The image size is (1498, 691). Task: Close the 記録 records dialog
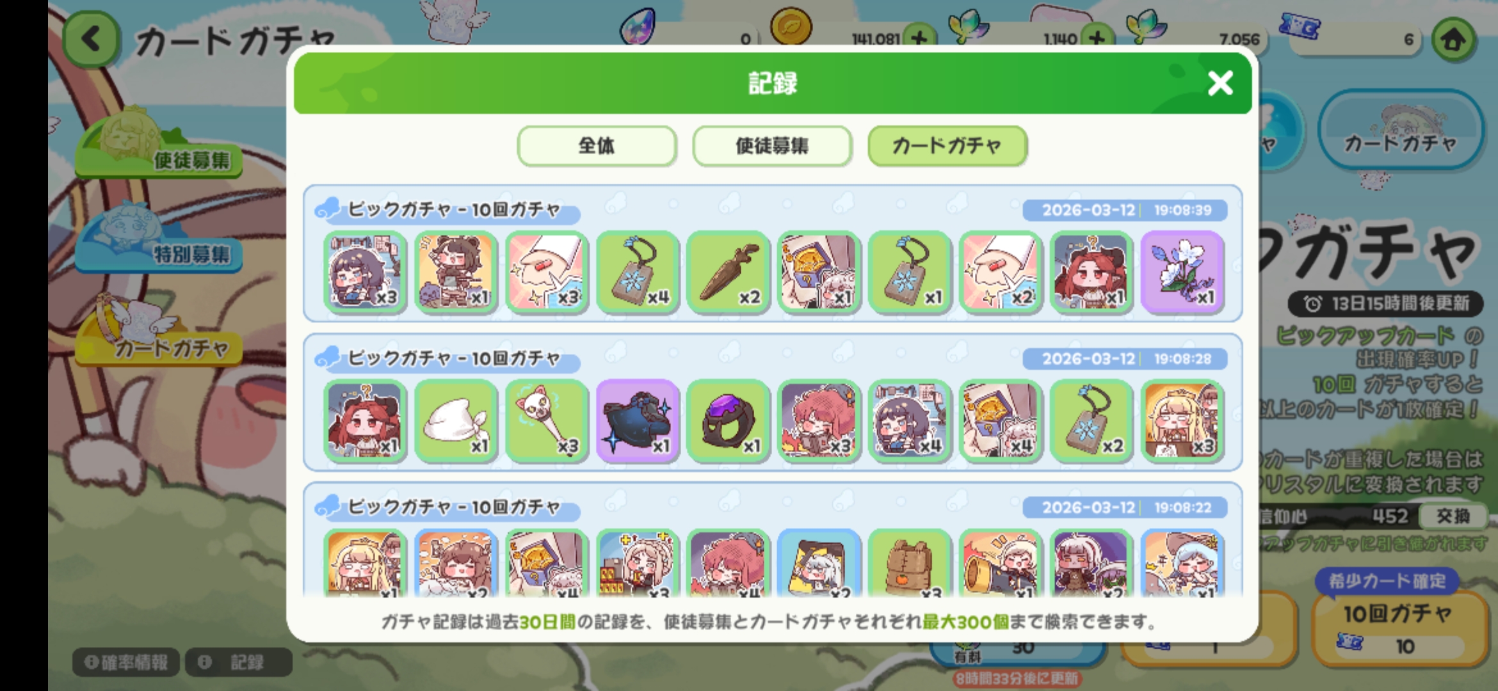(x=1220, y=83)
